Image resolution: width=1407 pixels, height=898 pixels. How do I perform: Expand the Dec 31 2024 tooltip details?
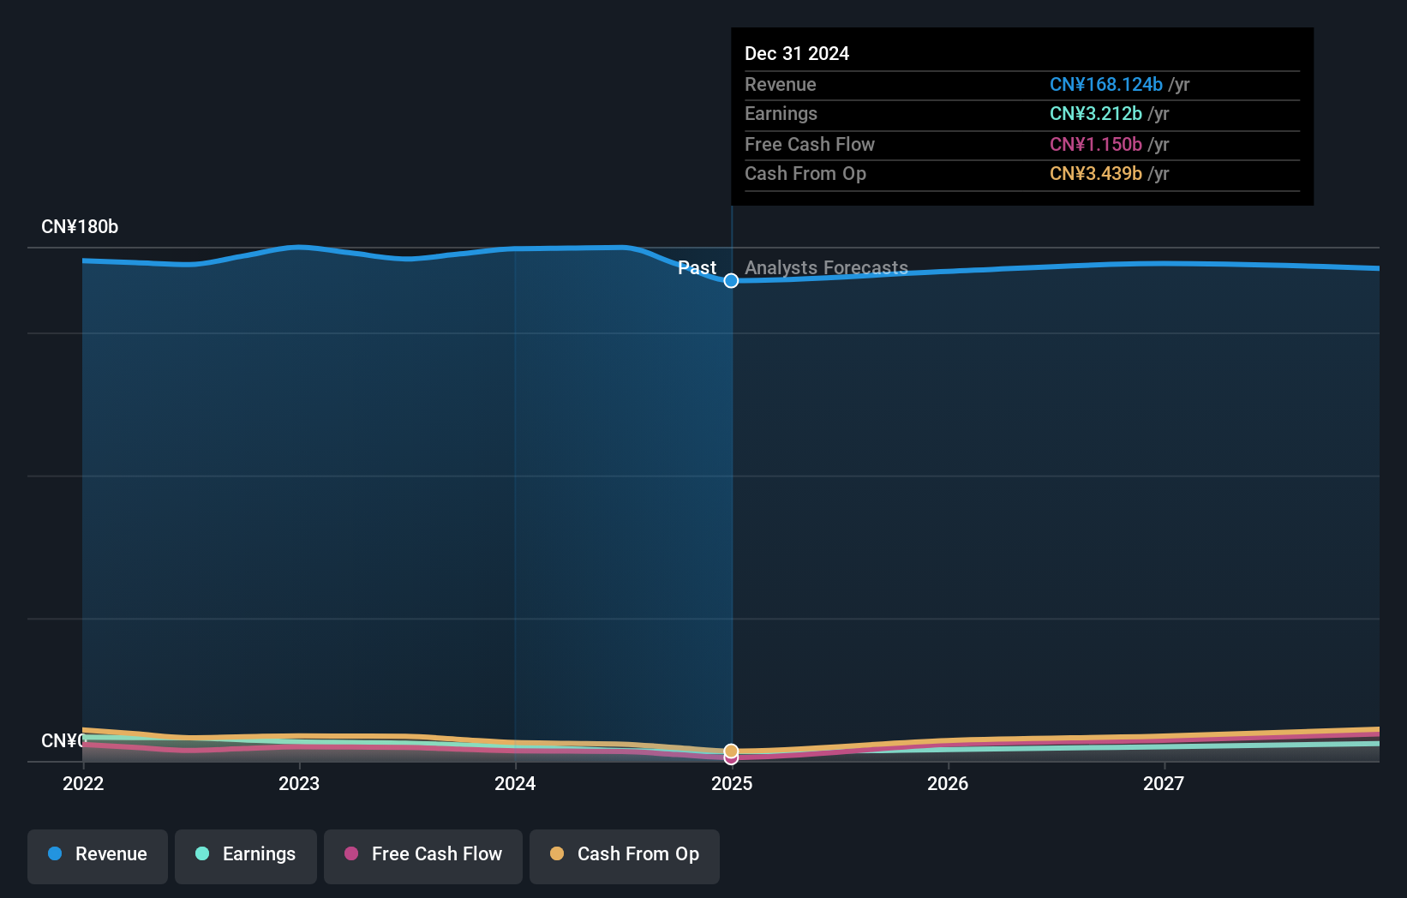[797, 52]
